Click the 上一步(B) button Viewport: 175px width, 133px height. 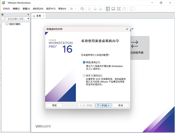86,106
